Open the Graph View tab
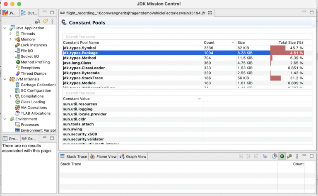The image size is (318, 196). pyautogui.click(x=133, y=156)
